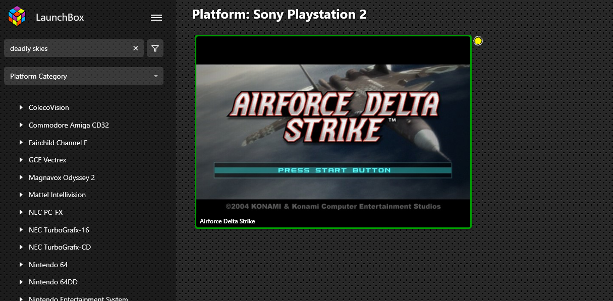Expand the Mattel Intellivision node
This screenshot has width=613, height=301.
(x=21, y=195)
